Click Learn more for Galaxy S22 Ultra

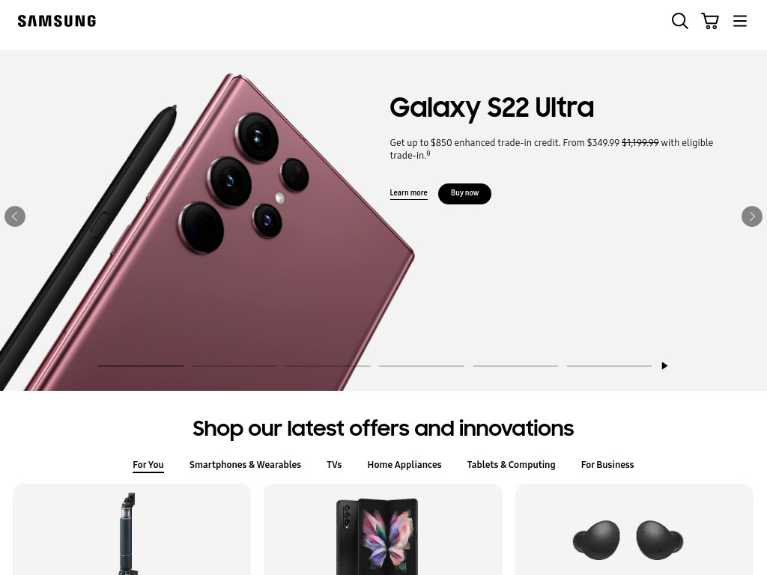click(408, 193)
